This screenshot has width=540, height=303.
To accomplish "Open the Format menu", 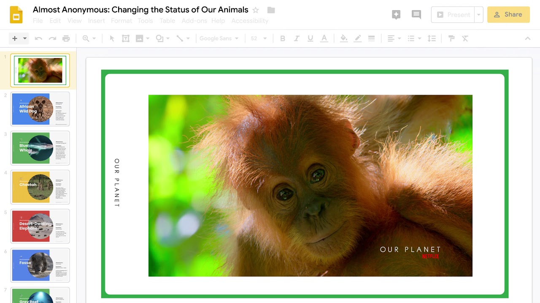I will pyautogui.click(x=121, y=21).
